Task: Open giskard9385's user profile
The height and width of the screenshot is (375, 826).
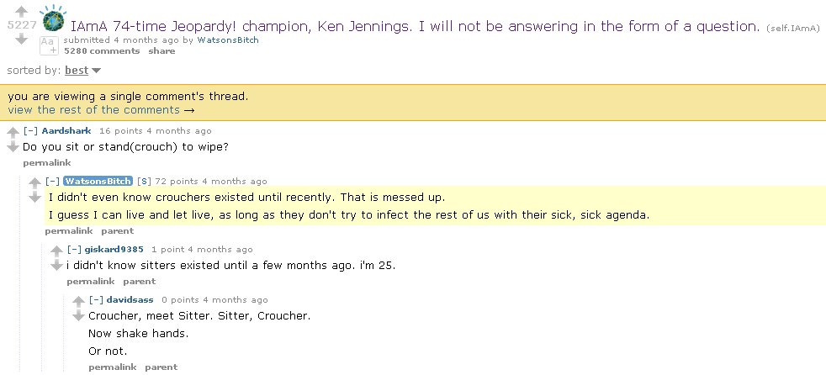Action: coord(114,249)
